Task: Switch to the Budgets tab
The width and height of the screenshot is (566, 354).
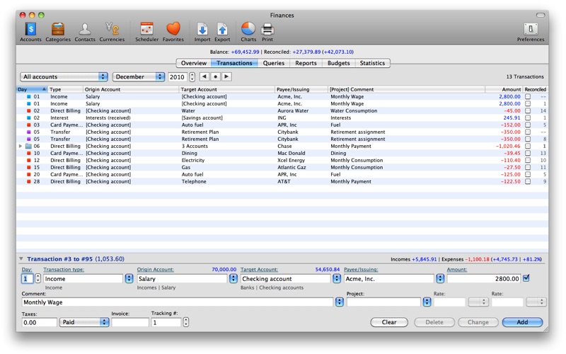Action: pos(338,63)
